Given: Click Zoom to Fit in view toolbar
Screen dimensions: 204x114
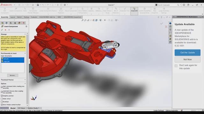Looking at the screenshot, I should (x=83, y=20).
